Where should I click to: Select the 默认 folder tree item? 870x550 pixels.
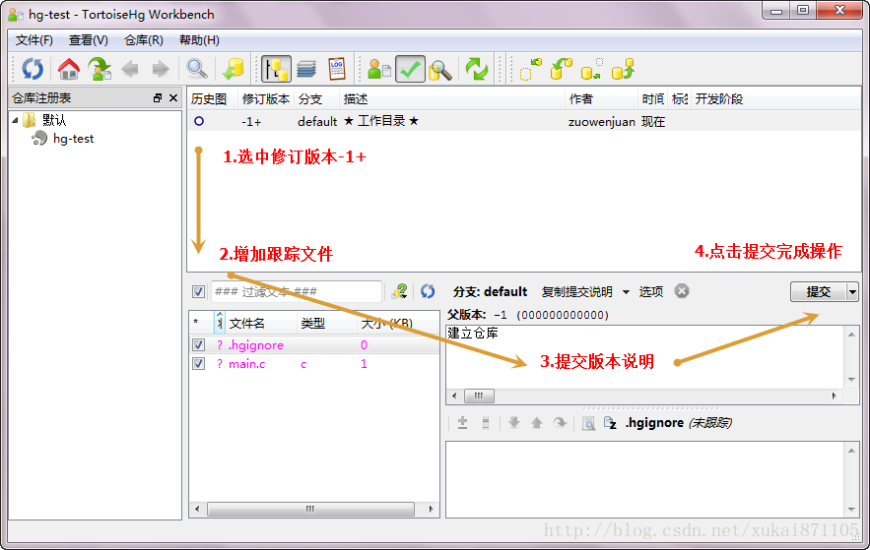tap(54, 120)
